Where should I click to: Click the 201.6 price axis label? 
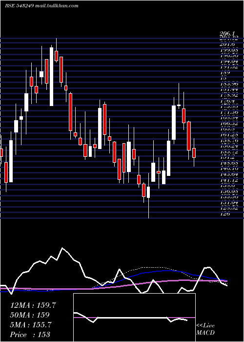(x=228, y=44)
